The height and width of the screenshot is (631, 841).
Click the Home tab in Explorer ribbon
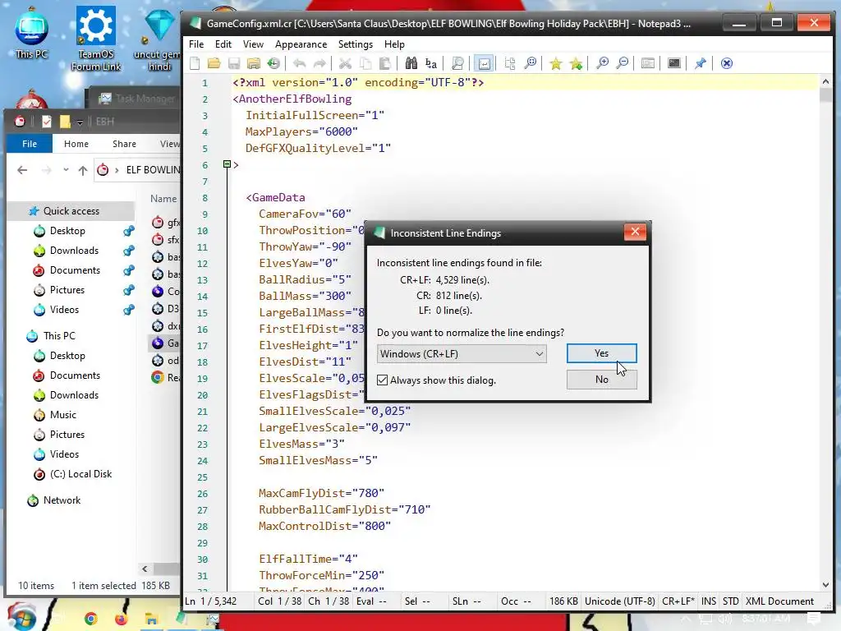point(76,144)
